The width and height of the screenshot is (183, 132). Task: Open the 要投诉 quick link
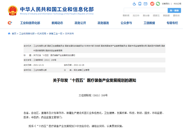click(x=176, y=16)
